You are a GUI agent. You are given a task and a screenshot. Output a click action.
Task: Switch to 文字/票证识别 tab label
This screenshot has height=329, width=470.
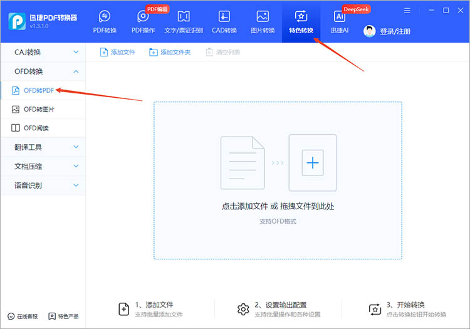click(x=184, y=30)
